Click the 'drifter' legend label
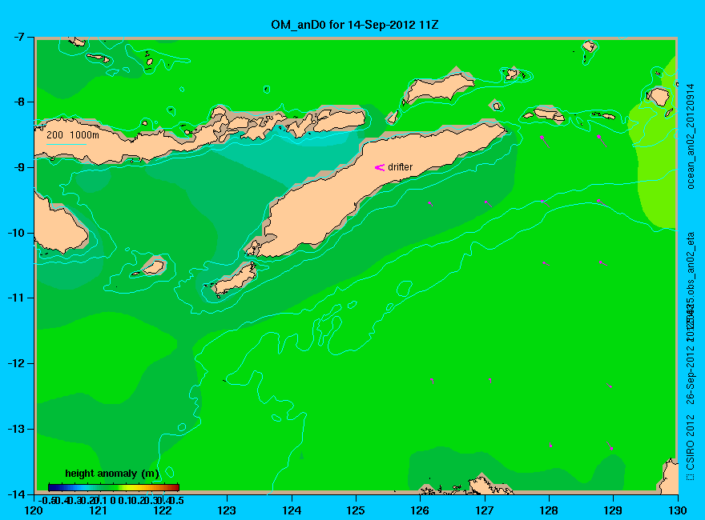This screenshot has height=520, width=705. pyautogui.click(x=400, y=167)
